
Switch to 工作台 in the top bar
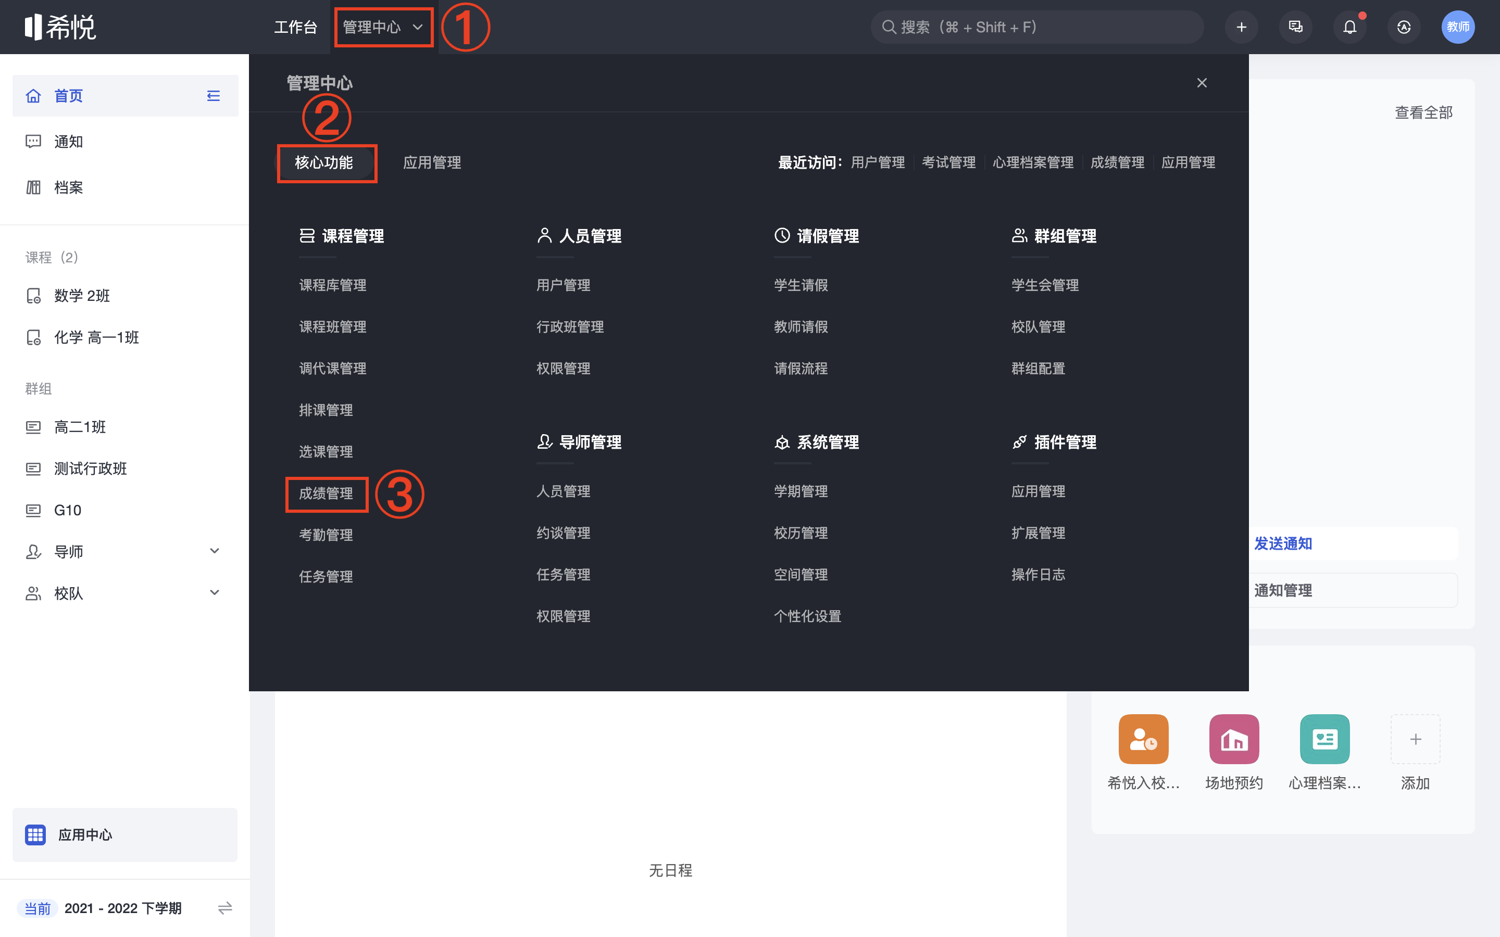296,27
